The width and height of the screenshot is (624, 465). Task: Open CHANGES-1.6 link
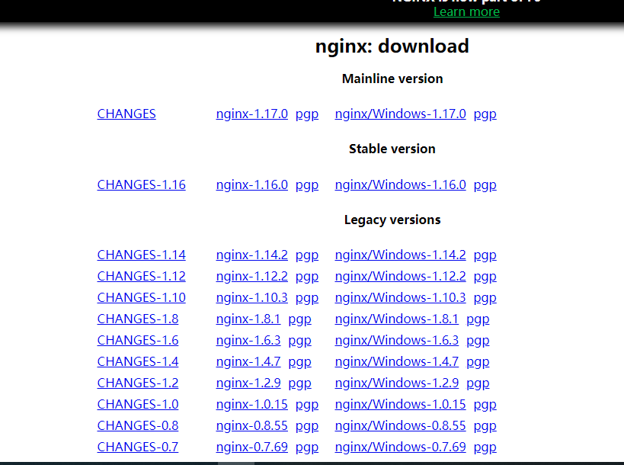coord(138,341)
